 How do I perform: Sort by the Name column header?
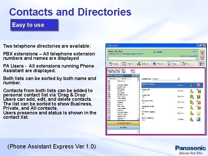coord(124,79)
